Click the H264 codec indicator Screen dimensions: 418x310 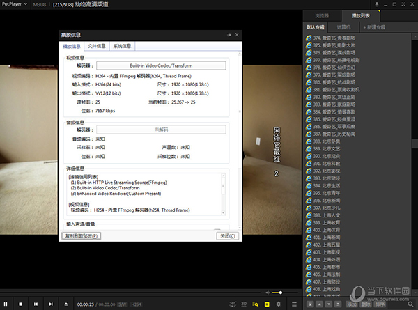tap(137, 304)
